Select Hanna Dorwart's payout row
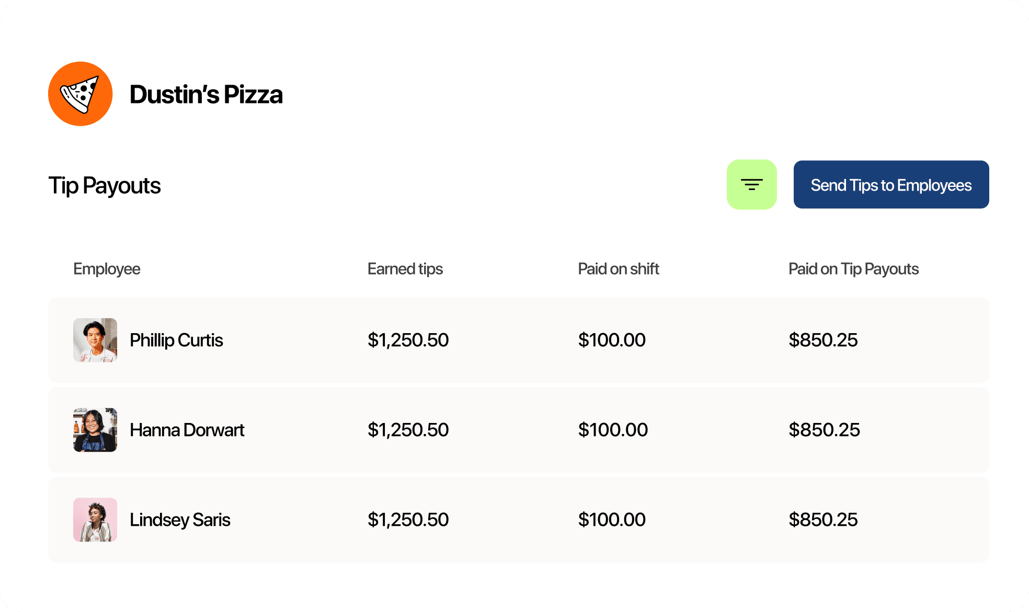The width and height of the screenshot is (1029, 612). click(514, 430)
